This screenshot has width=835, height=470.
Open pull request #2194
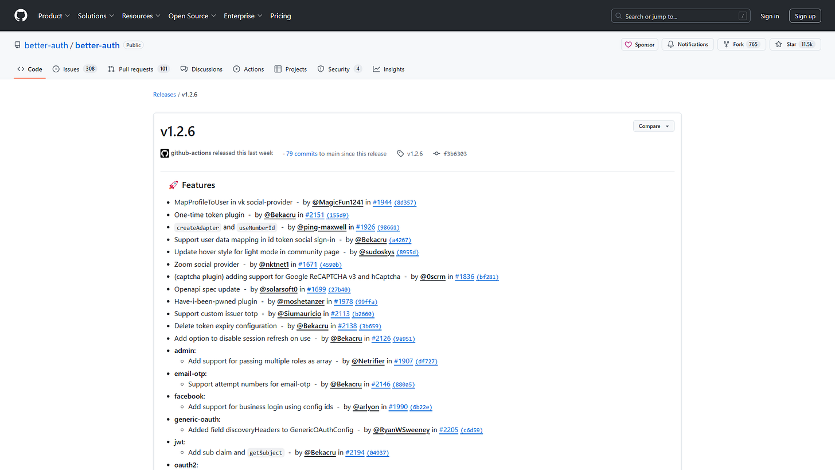pyautogui.click(x=355, y=452)
